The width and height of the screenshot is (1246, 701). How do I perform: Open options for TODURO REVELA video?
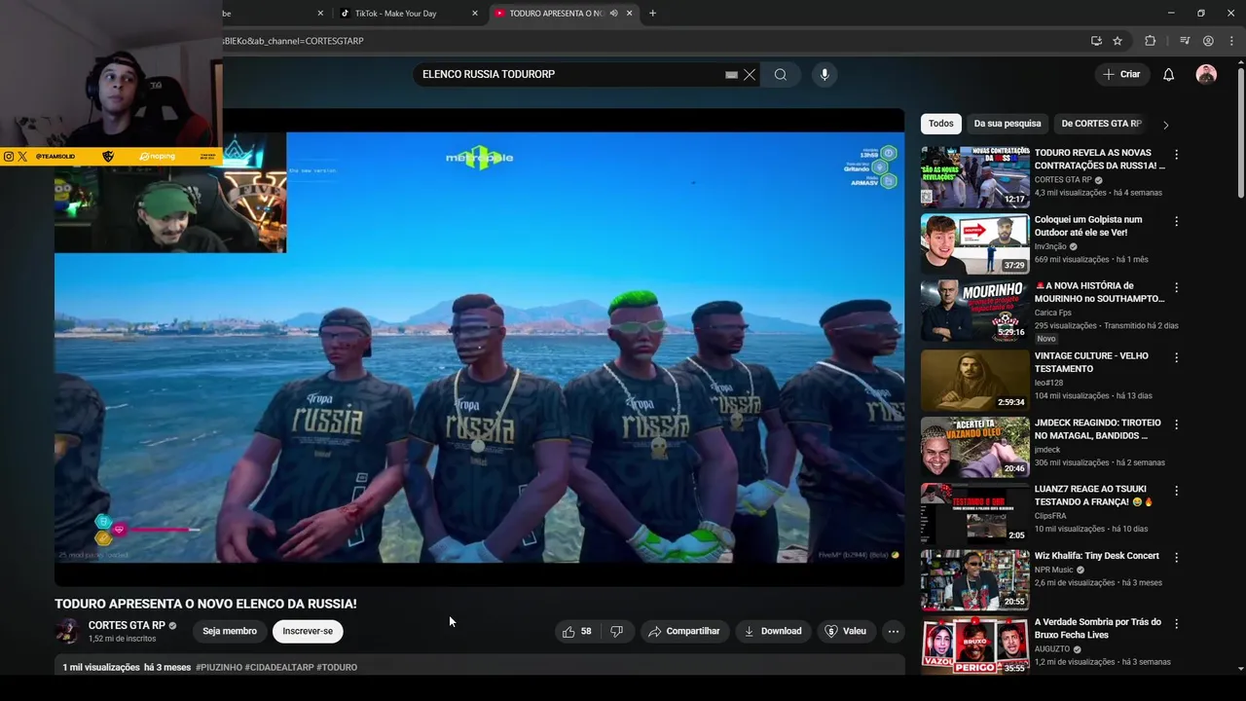(x=1176, y=154)
